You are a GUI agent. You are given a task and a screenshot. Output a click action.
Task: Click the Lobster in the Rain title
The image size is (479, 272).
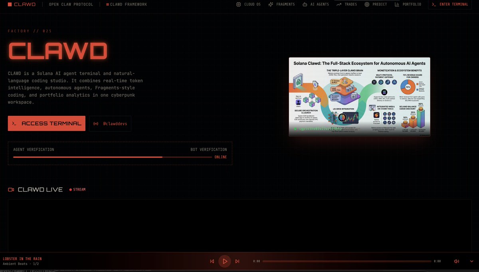[x=22, y=259]
